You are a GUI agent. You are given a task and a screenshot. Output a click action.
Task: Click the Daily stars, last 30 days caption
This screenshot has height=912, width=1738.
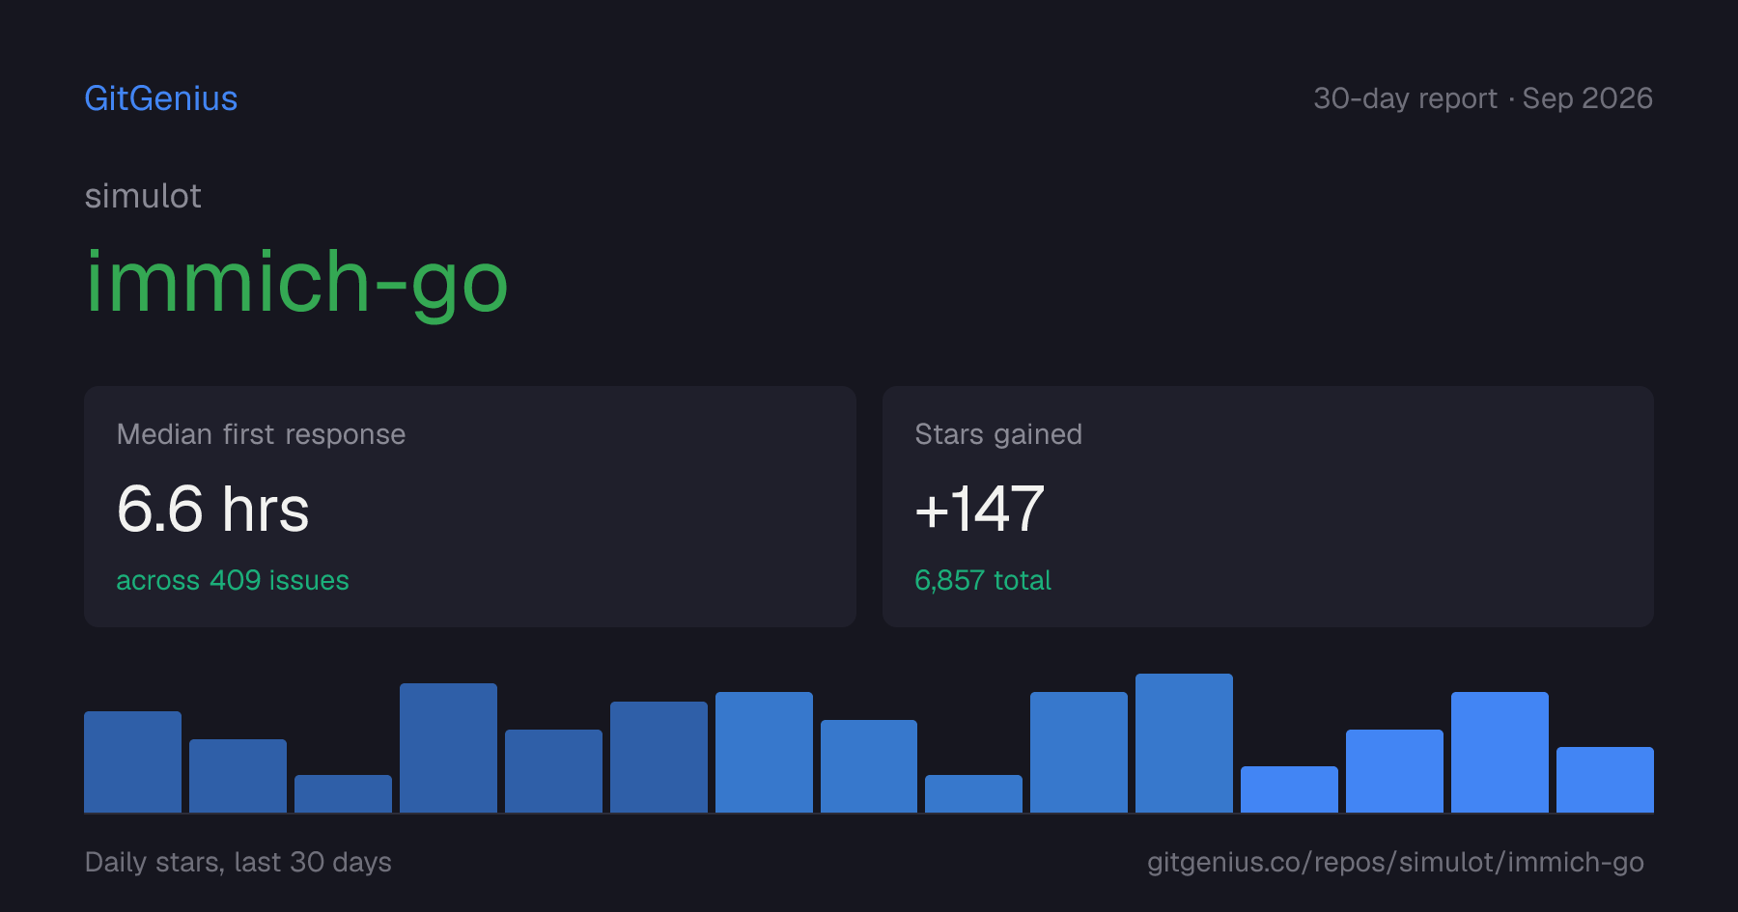pyautogui.click(x=238, y=862)
